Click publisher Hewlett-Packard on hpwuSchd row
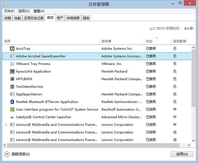198x163 pixels. (x=114, y=71)
